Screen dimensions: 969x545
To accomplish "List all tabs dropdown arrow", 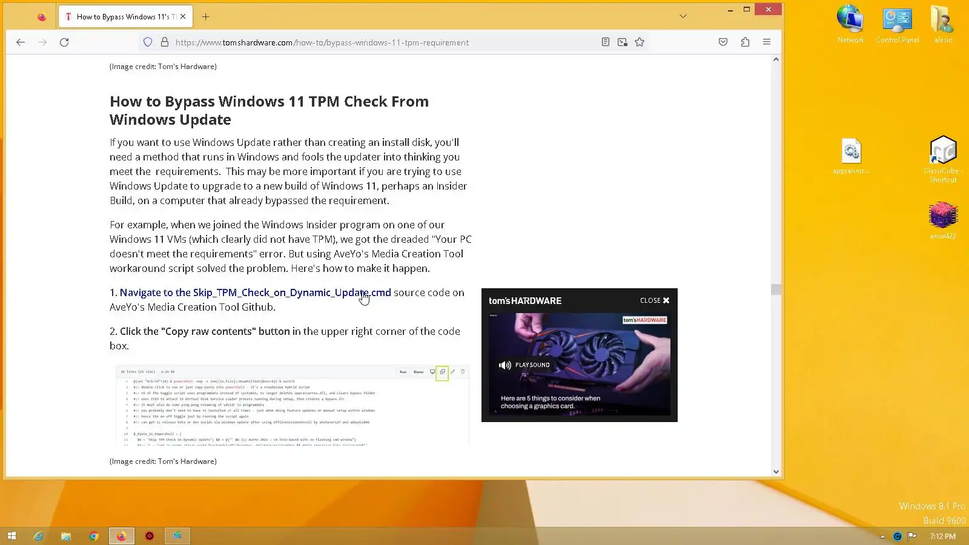I will 683,16.
